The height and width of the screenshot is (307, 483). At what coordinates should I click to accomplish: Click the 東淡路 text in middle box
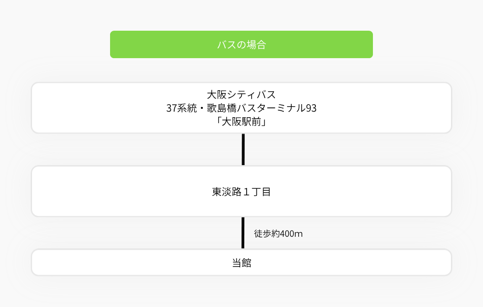(x=227, y=192)
